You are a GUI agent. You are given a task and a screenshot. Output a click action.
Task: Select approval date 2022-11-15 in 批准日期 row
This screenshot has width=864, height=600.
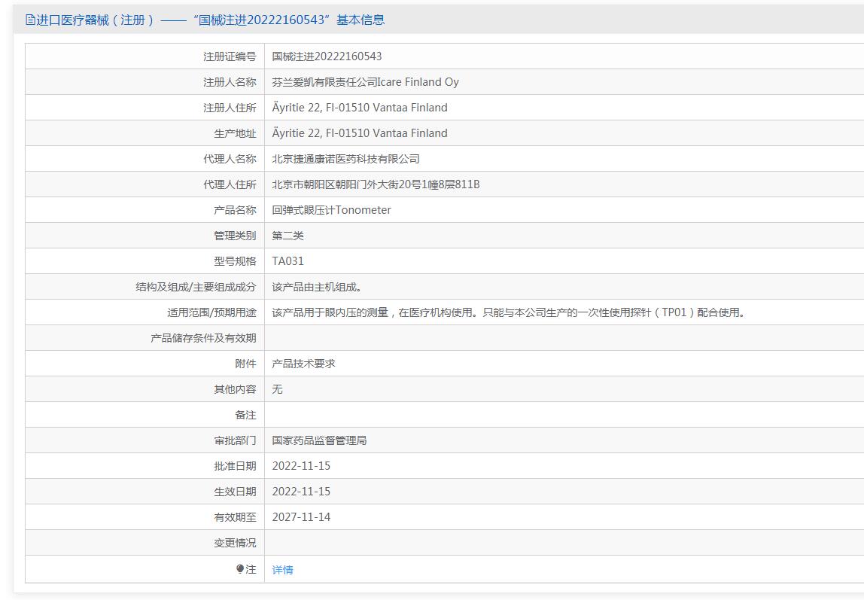(301, 466)
